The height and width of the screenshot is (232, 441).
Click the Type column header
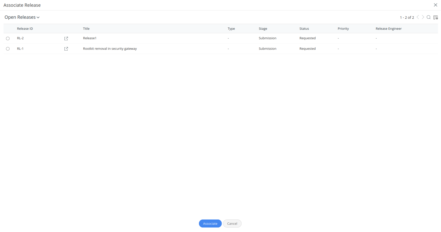pyautogui.click(x=231, y=29)
